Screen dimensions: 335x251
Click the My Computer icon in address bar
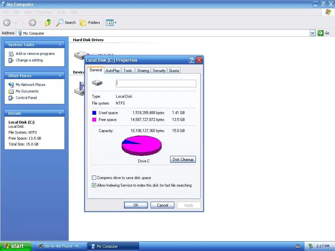(20, 33)
